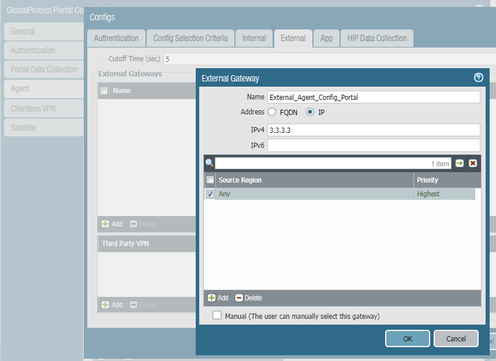Open Authentication section in portal sidebar
This screenshot has width=496, height=361.
(x=44, y=50)
